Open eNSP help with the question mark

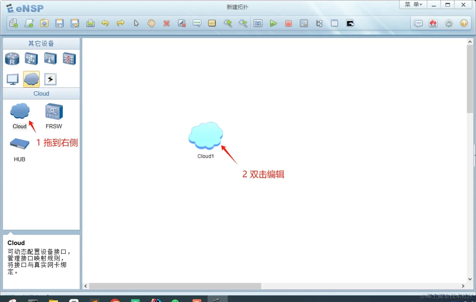(464, 23)
